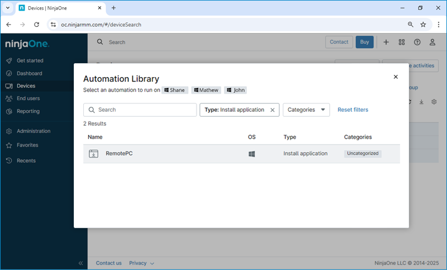Click the Reset filters link
This screenshot has width=447, height=270.
[353, 110]
